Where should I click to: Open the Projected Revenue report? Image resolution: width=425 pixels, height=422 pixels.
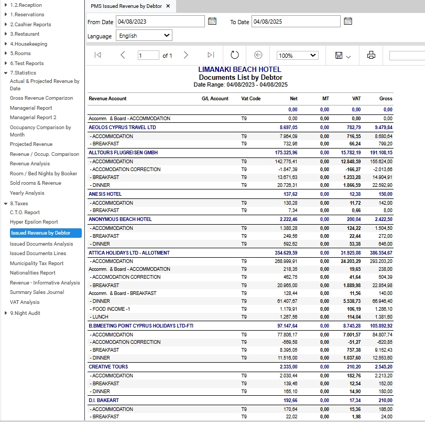point(31,144)
